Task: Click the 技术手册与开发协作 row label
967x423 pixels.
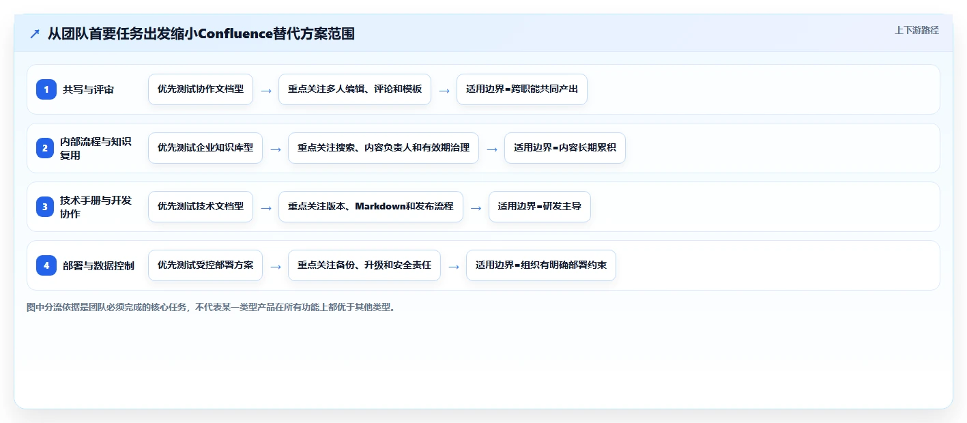Action: pyautogui.click(x=96, y=207)
